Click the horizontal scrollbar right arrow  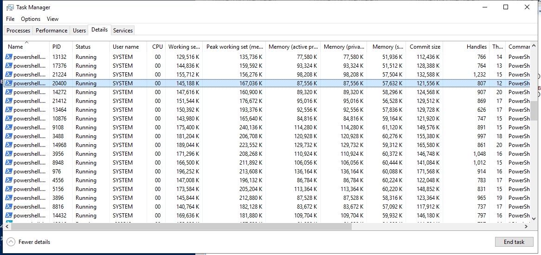click(526, 226)
